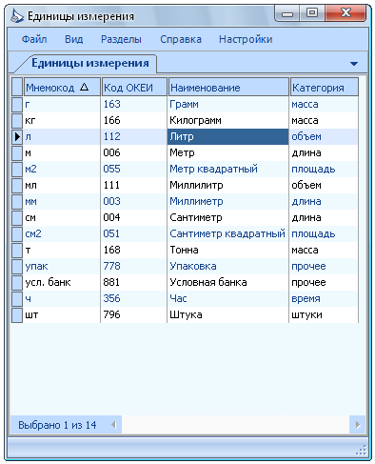Image resolution: width=375 pixels, height=464 pixels.
Task: Open the Разделы menu
Action: [x=121, y=39]
